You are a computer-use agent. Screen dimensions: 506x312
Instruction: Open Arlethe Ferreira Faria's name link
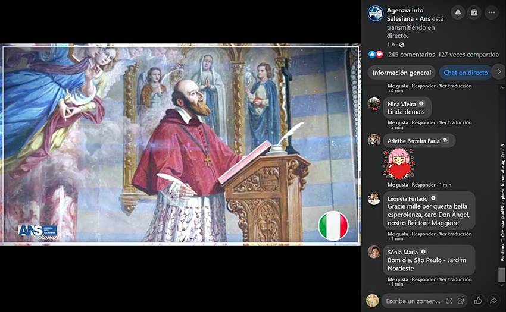(413, 141)
